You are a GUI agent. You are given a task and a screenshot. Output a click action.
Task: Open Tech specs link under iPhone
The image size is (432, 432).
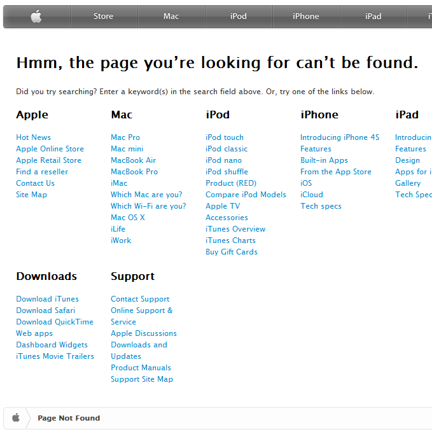click(321, 206)
